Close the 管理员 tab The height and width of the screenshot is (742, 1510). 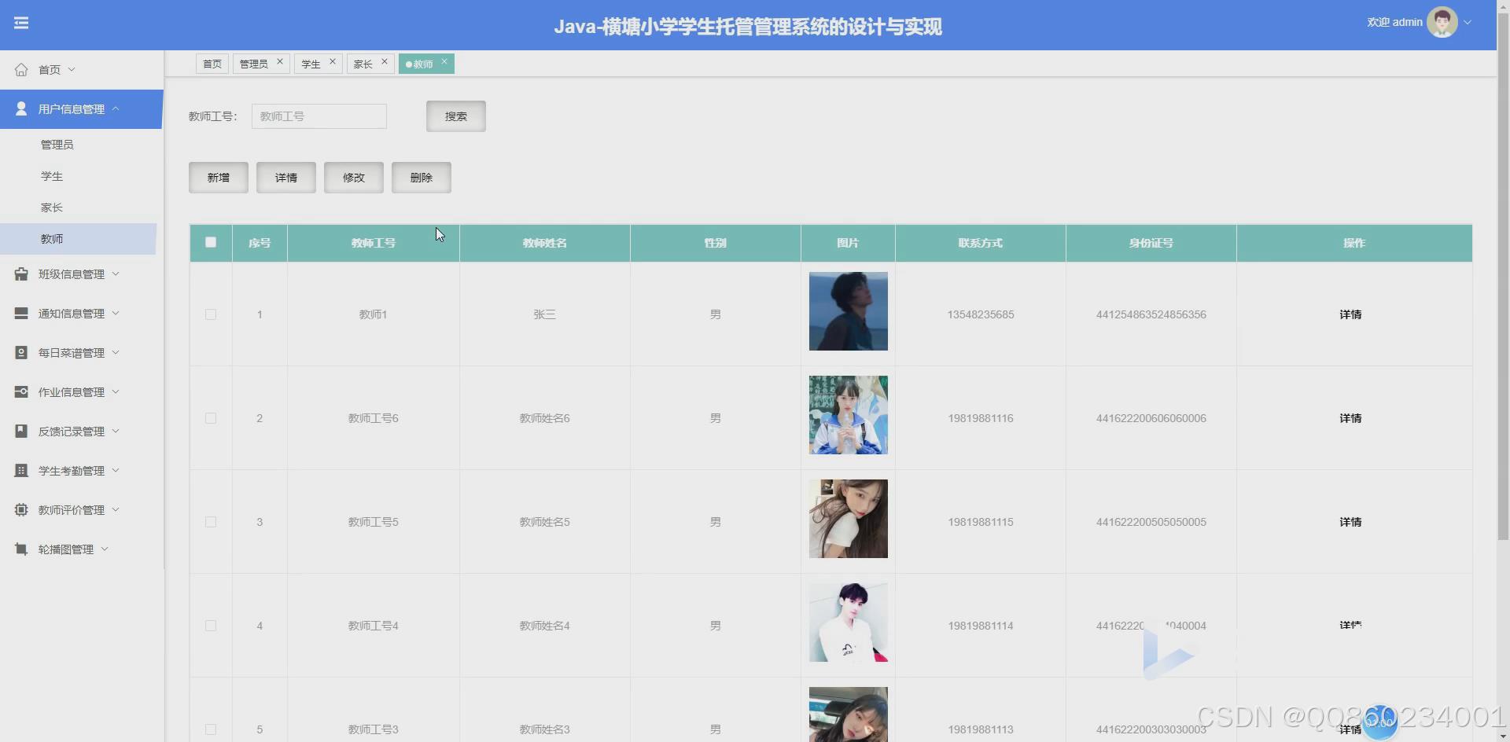pyautogui.click(x=279, y=61)
